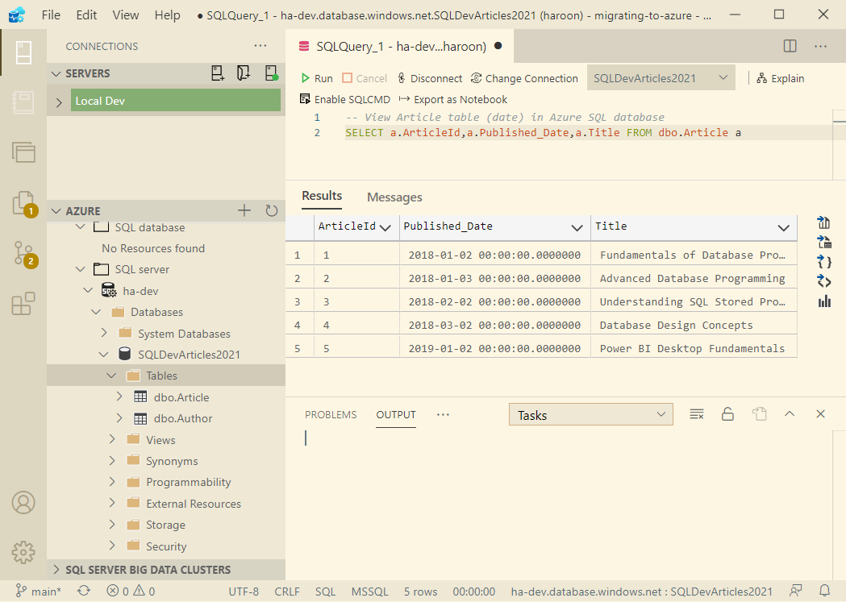Viewport: 846px width, 602px height.
Task: Click the chart view icon beside results
Action: [824, 301]
